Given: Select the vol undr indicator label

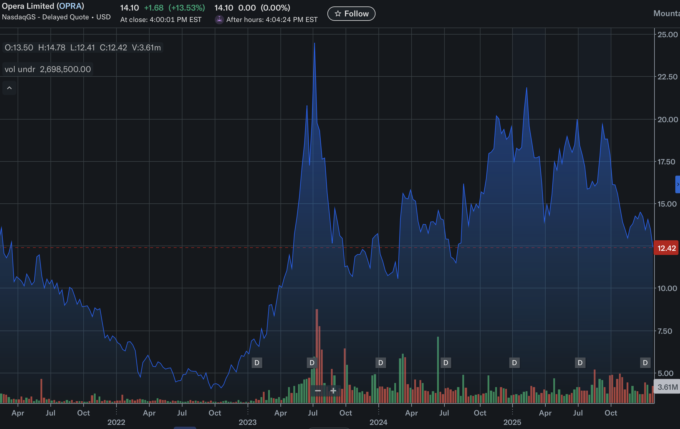Looking at the screenshot, I should point(20,69).
